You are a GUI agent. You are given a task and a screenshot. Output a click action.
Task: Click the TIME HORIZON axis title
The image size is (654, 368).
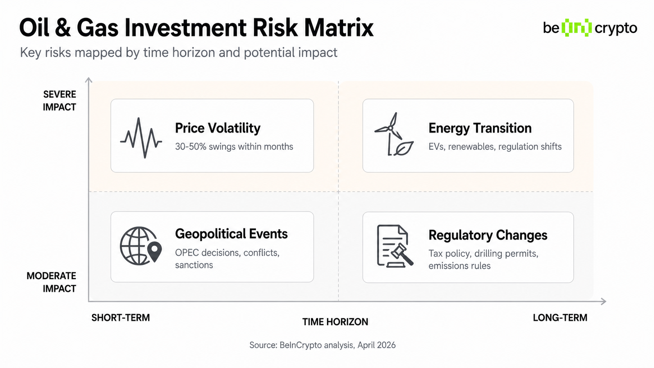(x=335, y=322)
